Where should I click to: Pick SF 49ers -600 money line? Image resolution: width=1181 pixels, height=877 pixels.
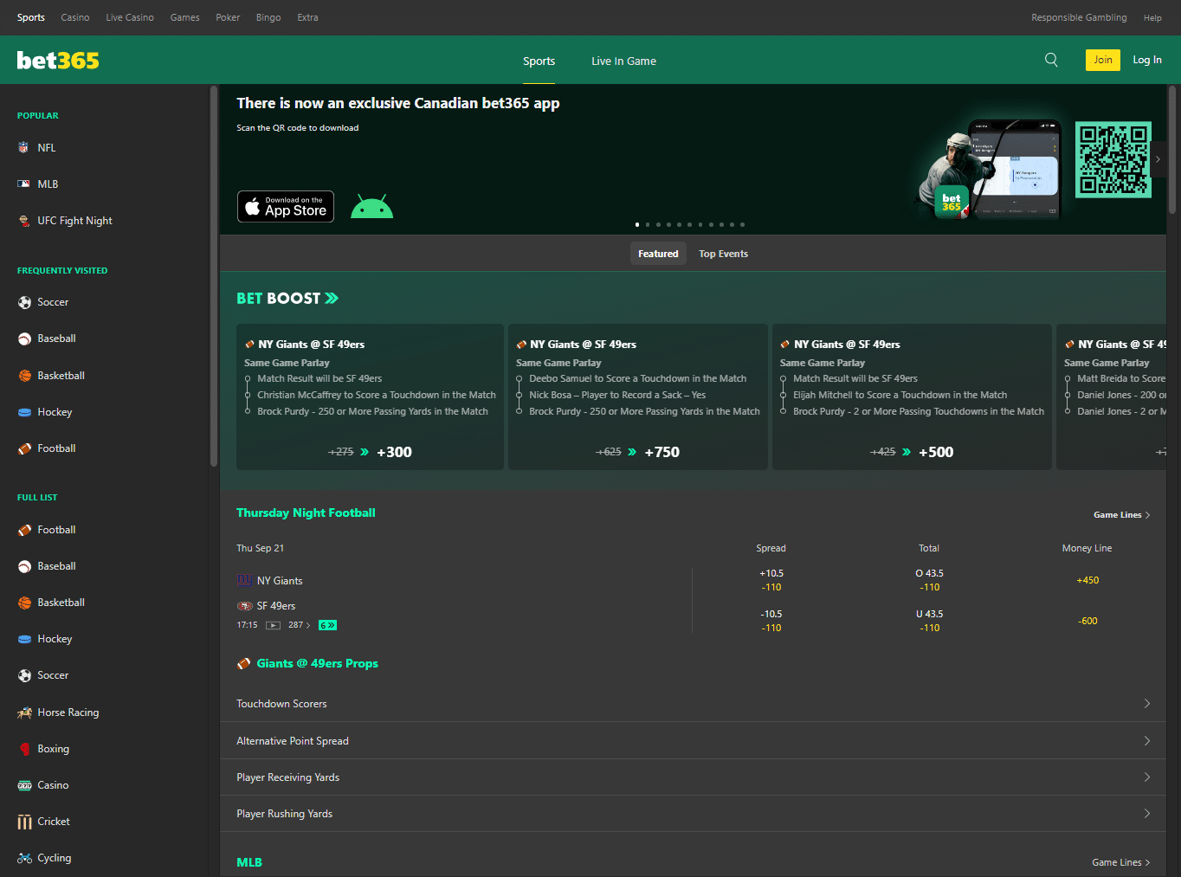[1087, 621]
